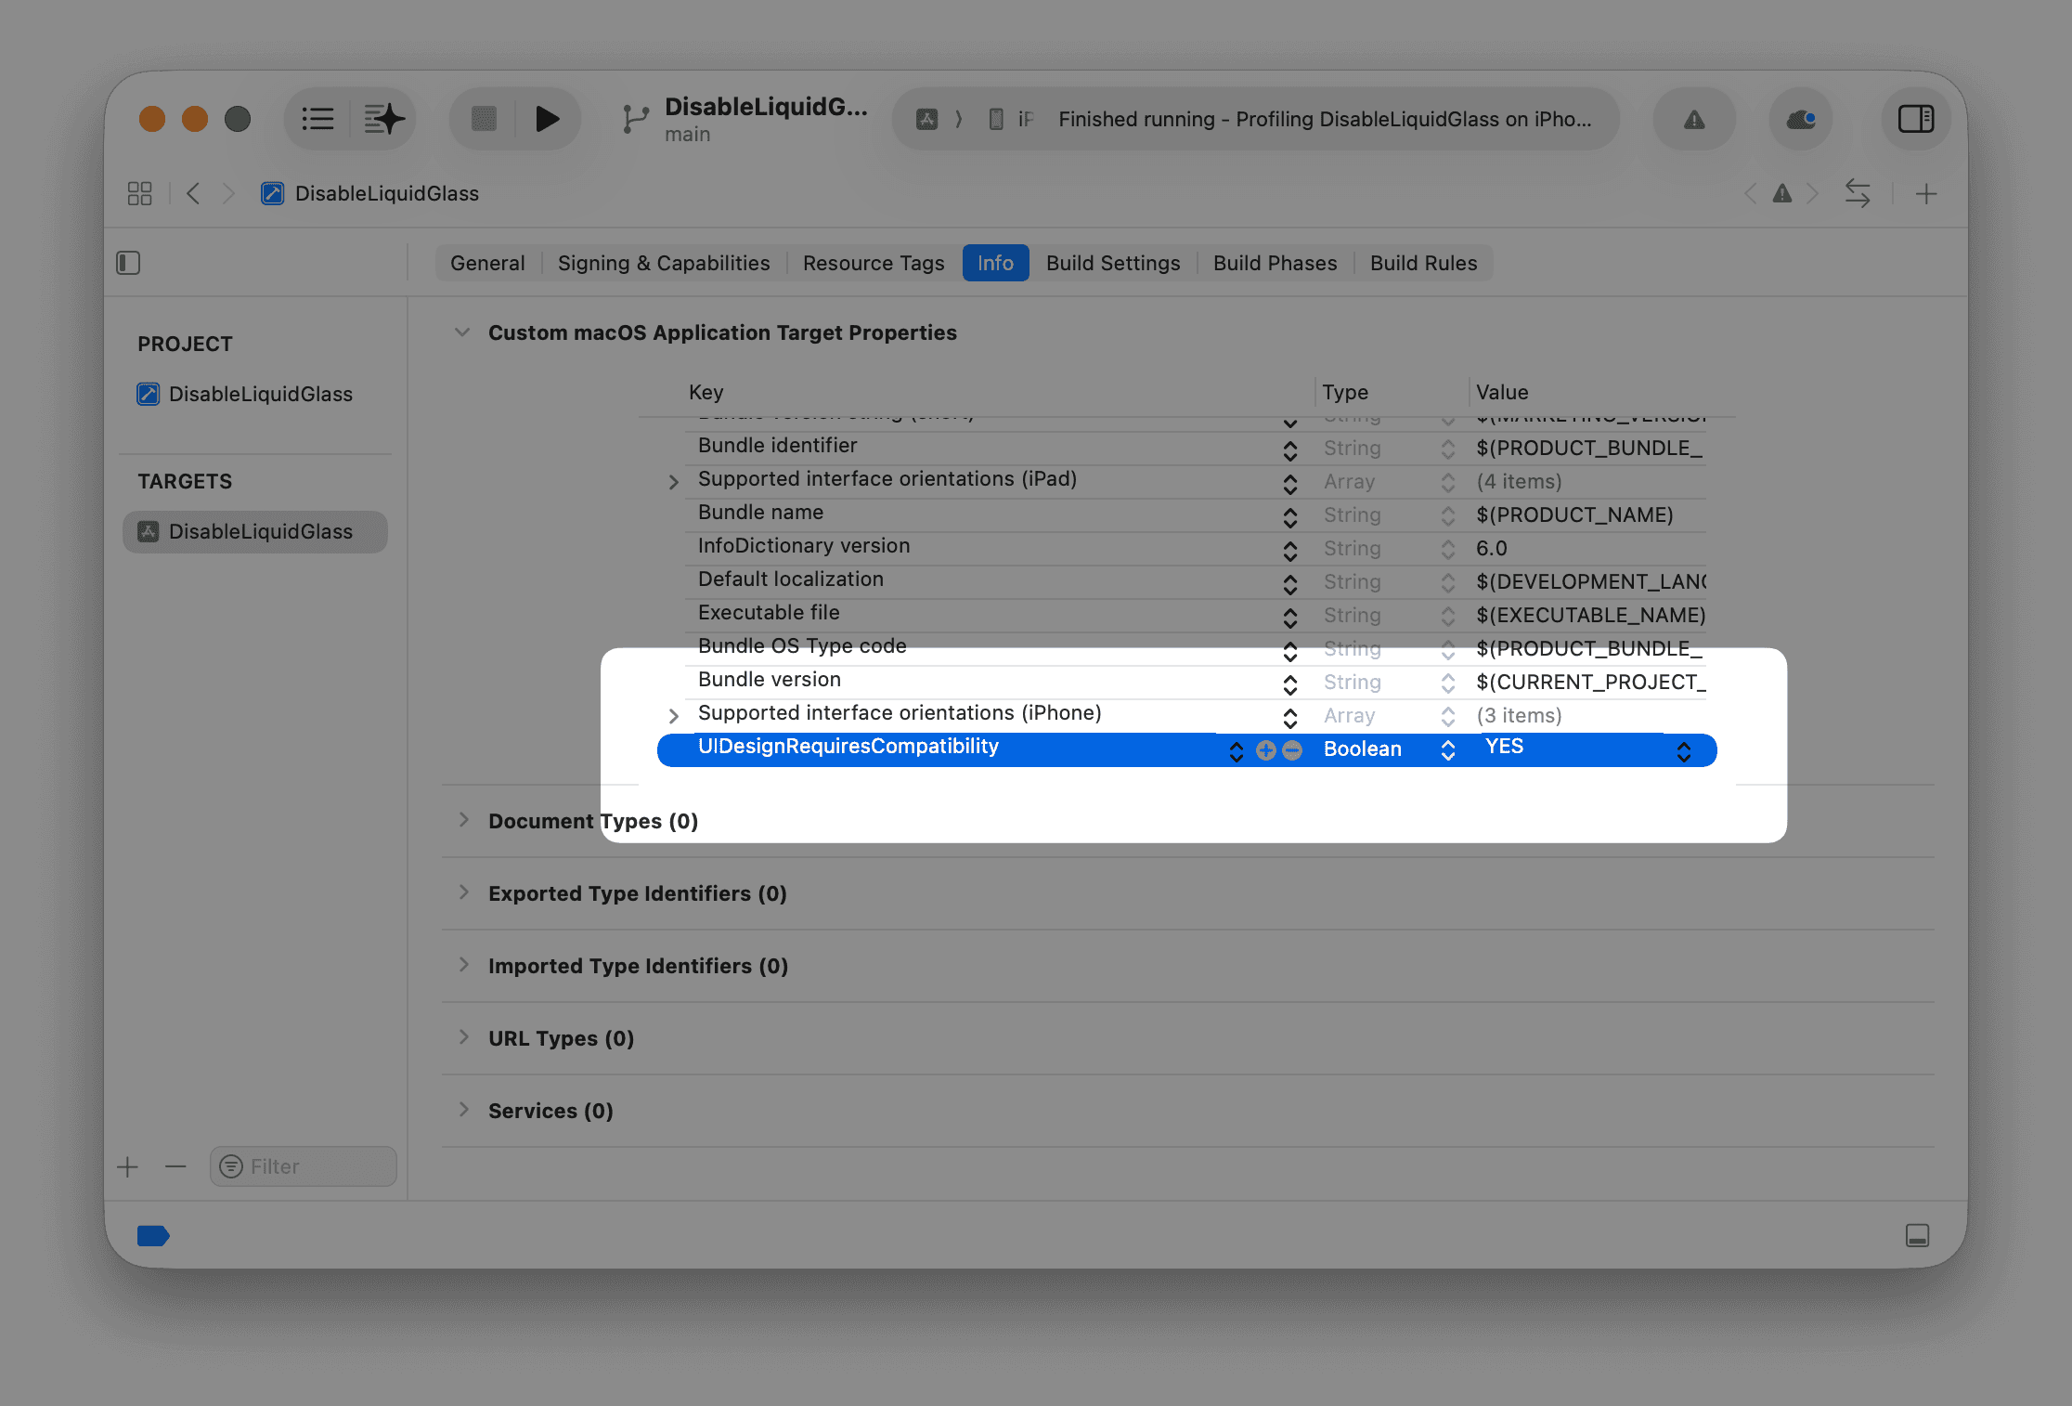The height and width of the screenshot is (1406, 2072).
Task: Run the DisableLiquidGlass scheme
Action: coord(548,118)
